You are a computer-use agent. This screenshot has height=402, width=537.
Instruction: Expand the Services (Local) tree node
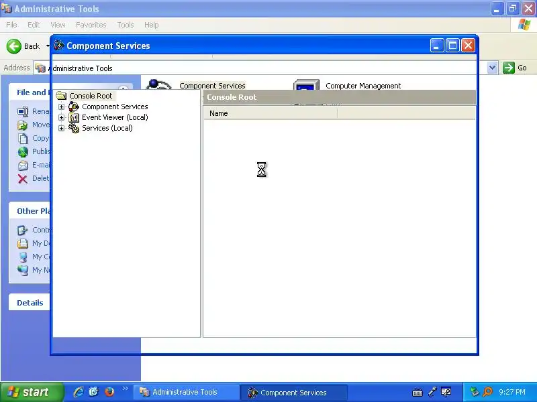coord(61,128)
